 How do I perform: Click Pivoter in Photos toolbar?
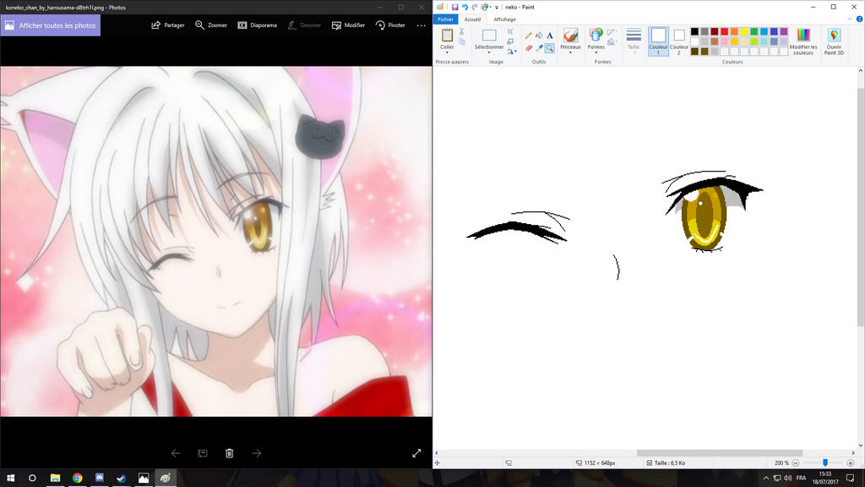click(390, 25)
